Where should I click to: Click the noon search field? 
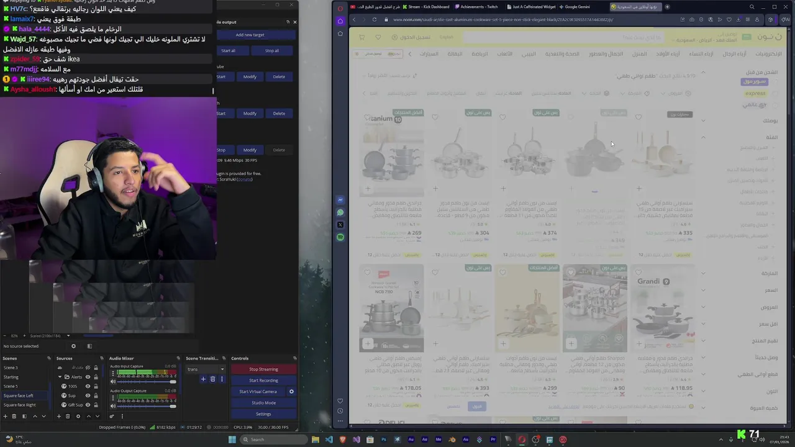point(565,37)
